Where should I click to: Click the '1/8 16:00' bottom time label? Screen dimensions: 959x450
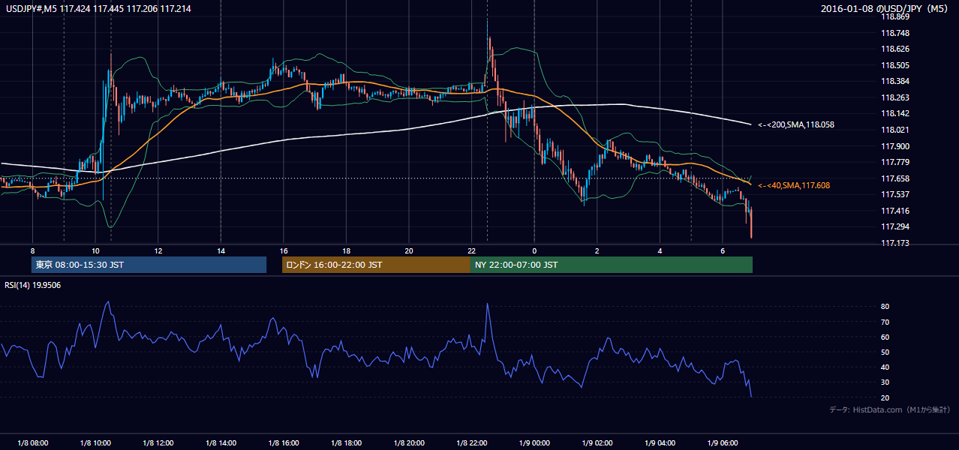coord(283,442)
